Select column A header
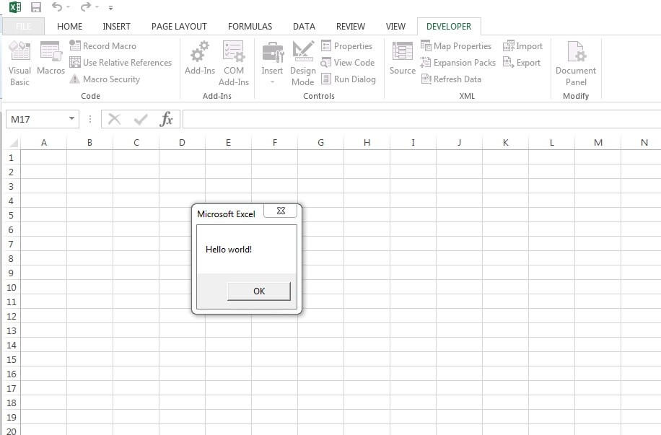The width and height of the screenshot is (661, 435). pos(44,142)
